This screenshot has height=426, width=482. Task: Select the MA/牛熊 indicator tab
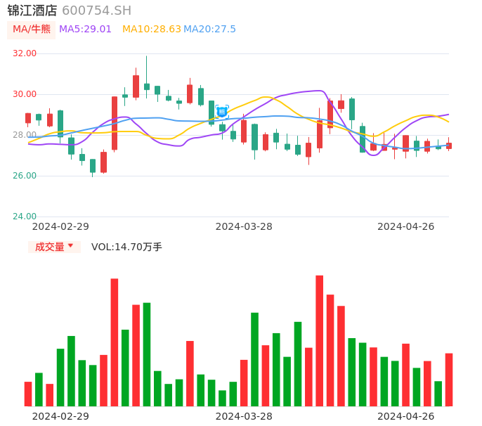pos(30,29)
